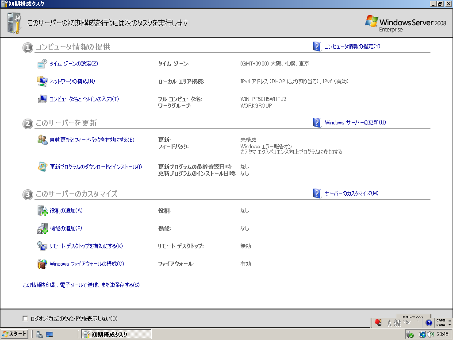Minimize the 初期構成タスク window
453x340 pixels.
point(433,4)
